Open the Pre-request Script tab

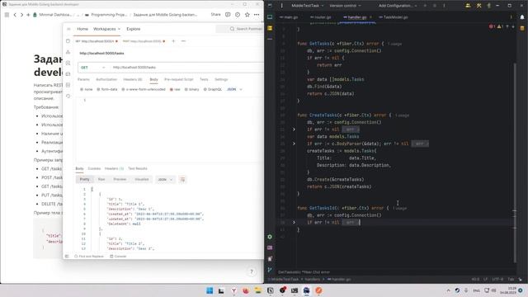coord(179,79)
